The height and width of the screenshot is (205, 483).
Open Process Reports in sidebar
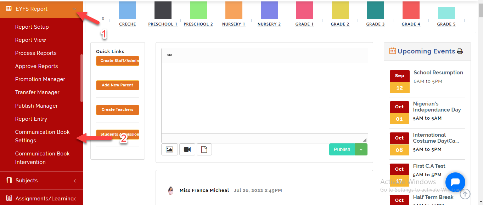(36, 53)
